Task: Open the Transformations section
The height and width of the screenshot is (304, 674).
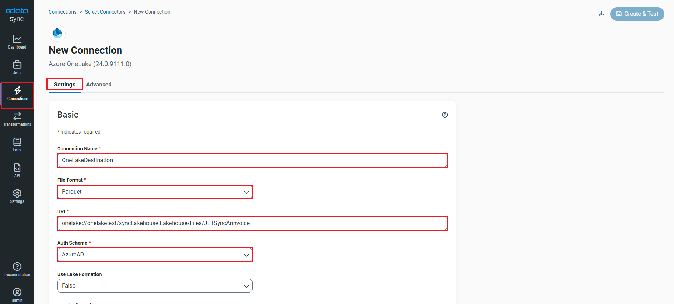Action: tap(17, 119)
